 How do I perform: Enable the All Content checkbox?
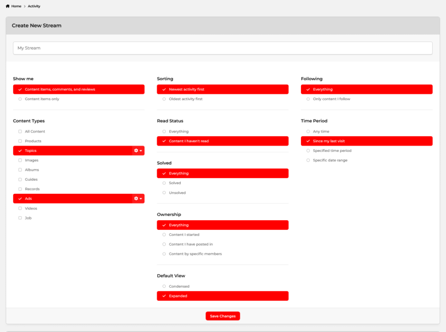20,131
